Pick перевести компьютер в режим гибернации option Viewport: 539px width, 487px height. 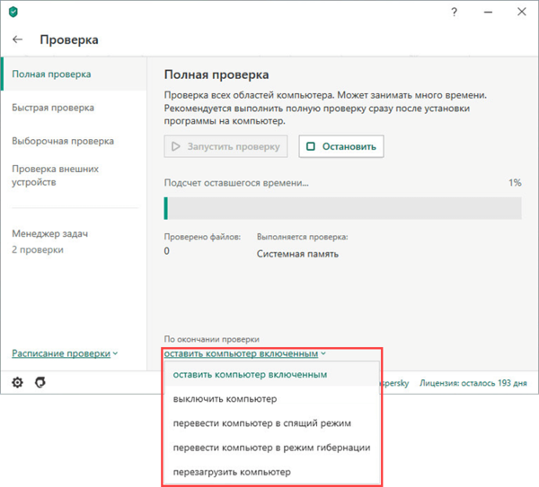[x=271, y=447]
